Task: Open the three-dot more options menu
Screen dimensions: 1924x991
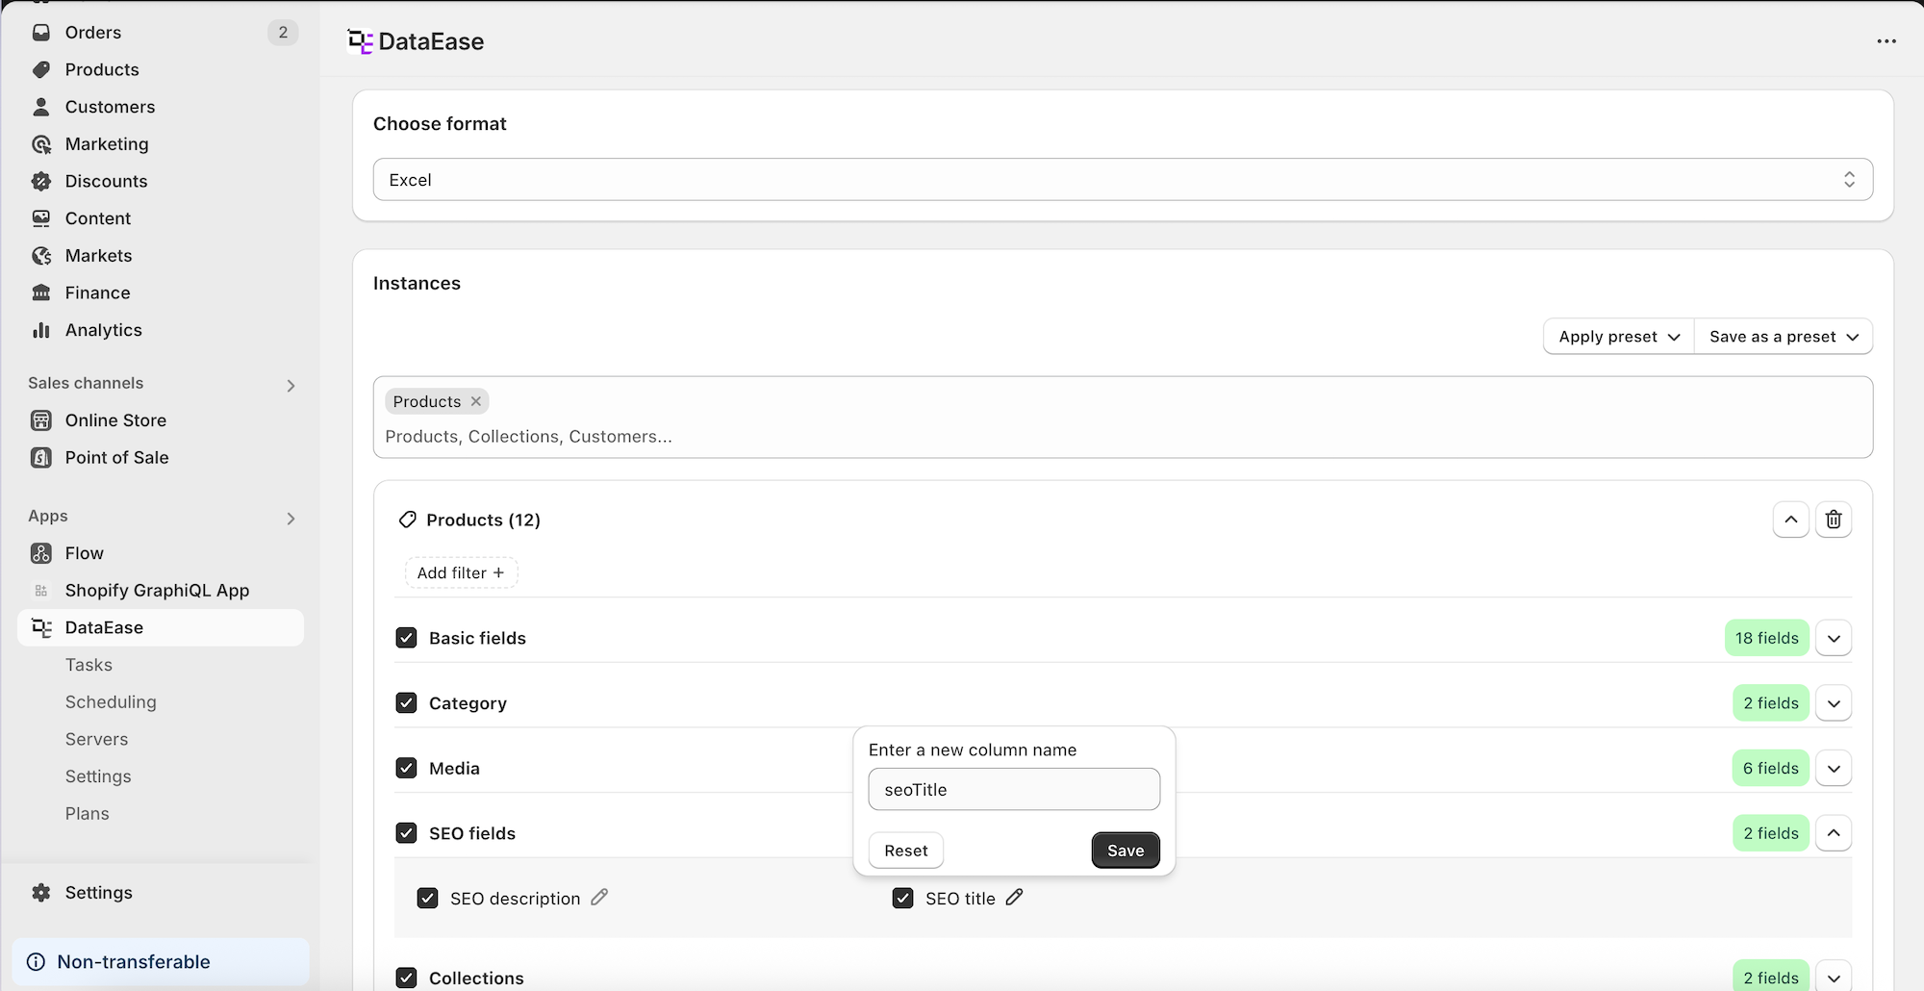Action: coord(1886,41)
